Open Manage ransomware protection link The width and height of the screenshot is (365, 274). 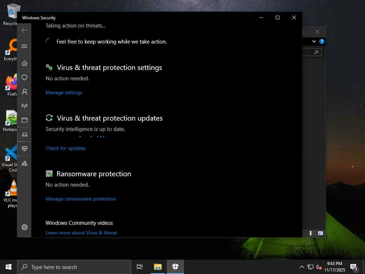pyautogui.click(x=81, y=199)
